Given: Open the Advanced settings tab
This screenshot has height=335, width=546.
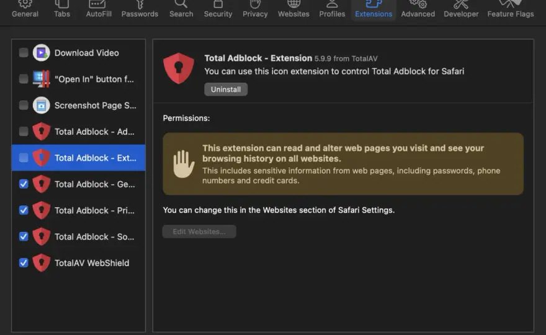Looking at the screenshot, I should pos(418,10).
